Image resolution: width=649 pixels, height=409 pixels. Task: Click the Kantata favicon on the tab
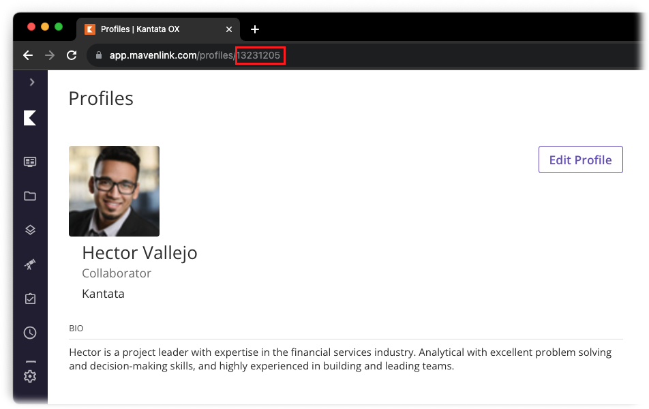tap(90, 29)
